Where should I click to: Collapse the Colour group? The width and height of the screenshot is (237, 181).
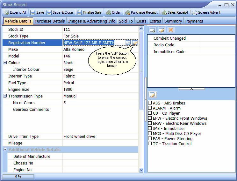pyautogui.click(x=5, y=63)
